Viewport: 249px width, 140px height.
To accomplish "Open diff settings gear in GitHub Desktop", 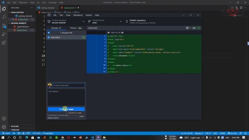I will point(187,28).
